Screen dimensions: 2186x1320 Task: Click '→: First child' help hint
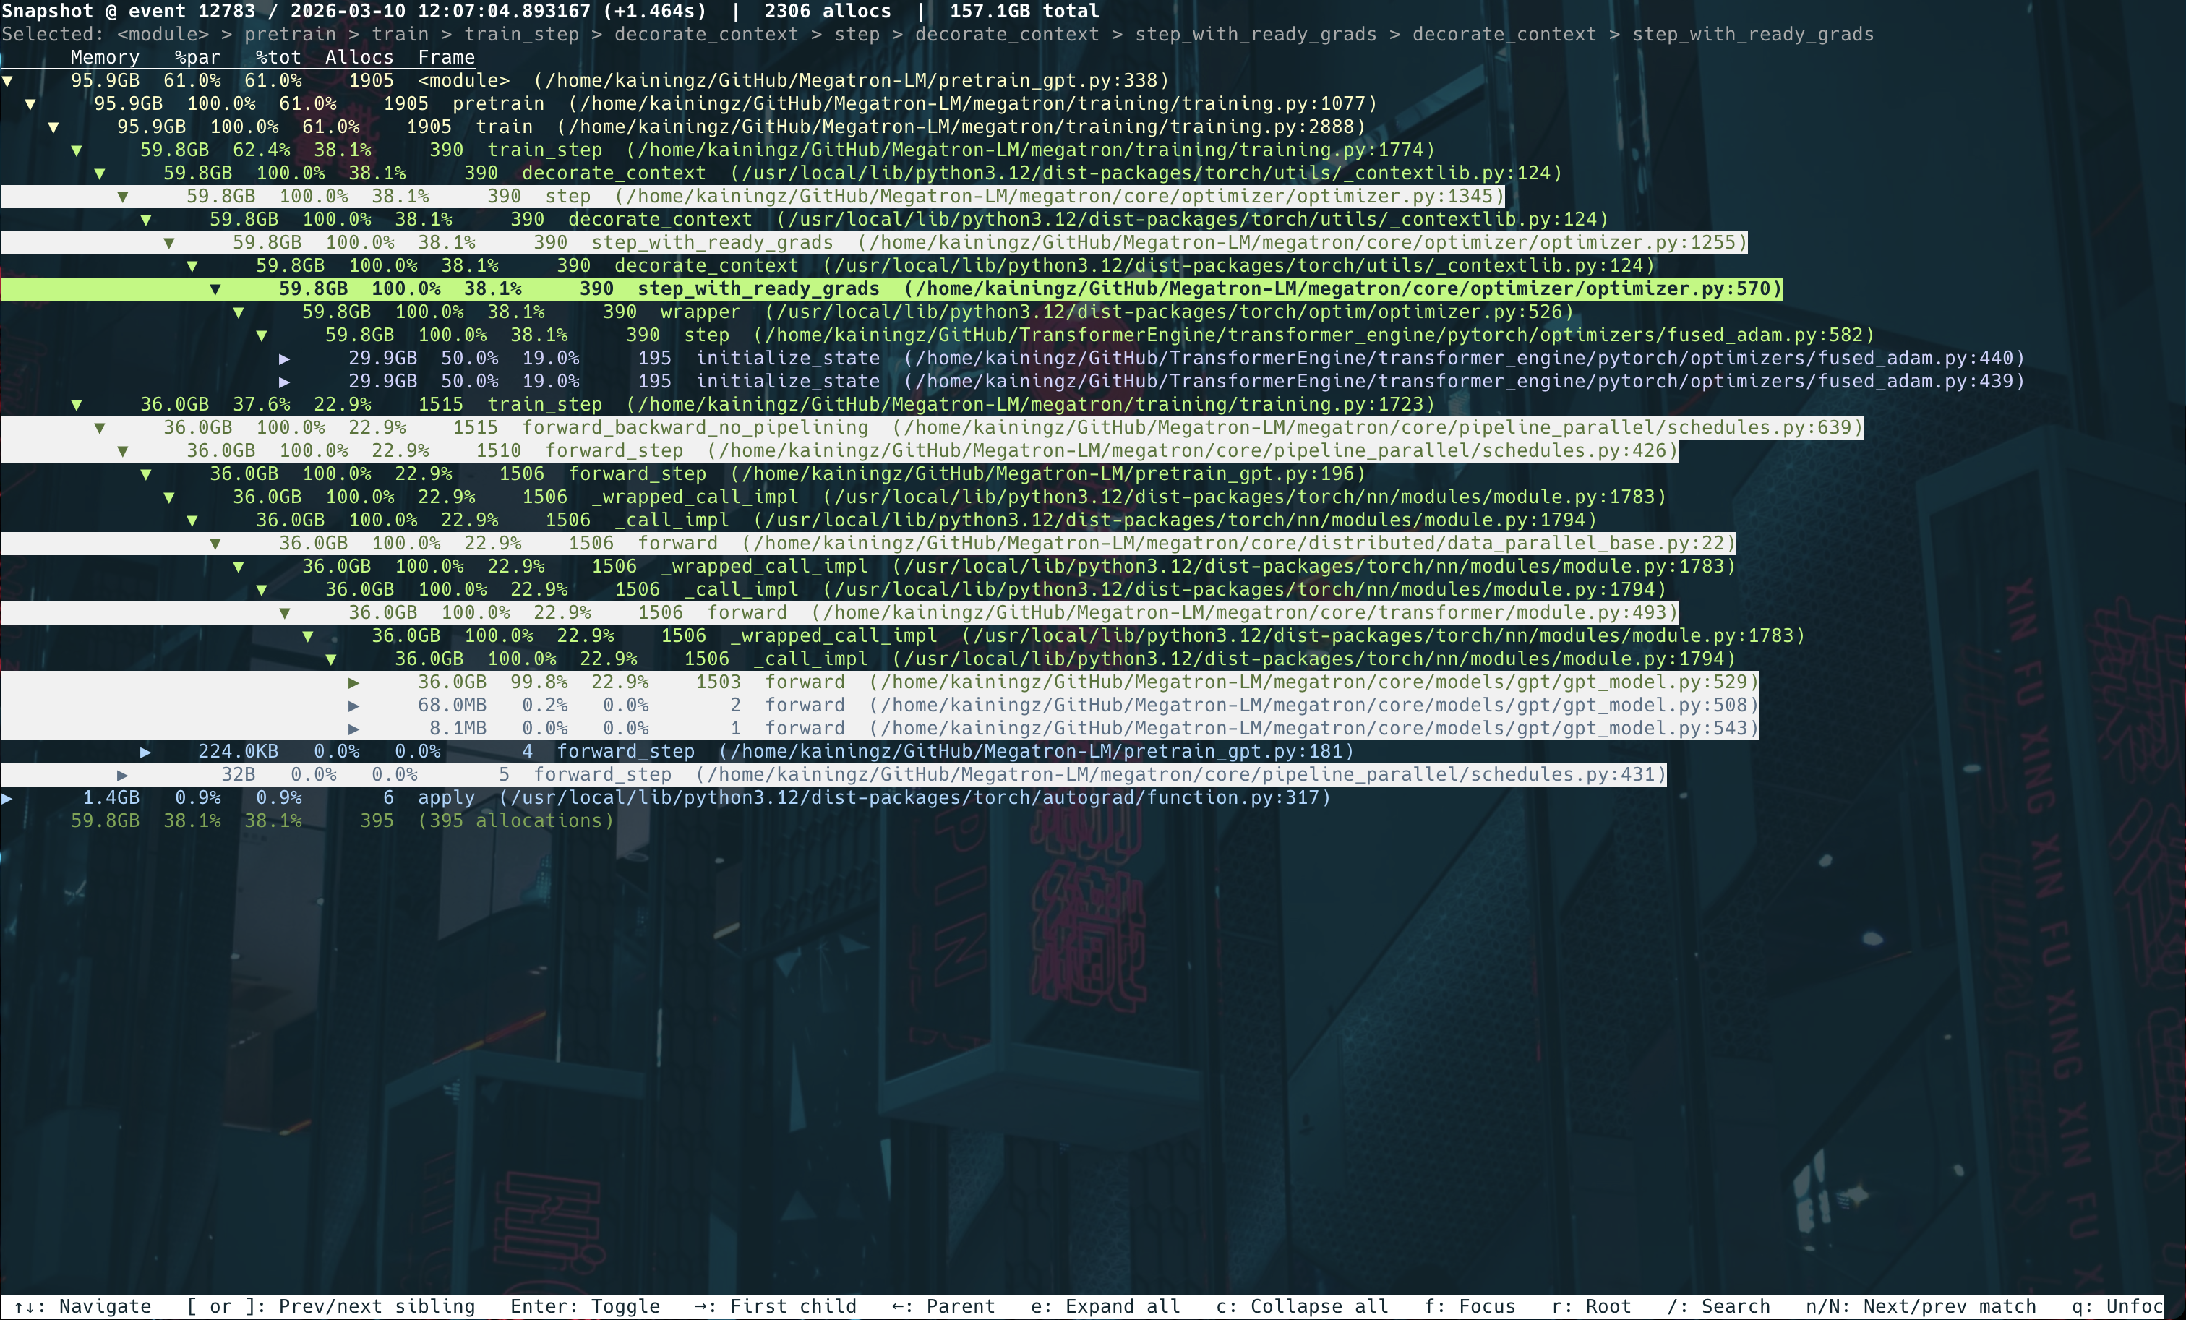coord(776,1307)
